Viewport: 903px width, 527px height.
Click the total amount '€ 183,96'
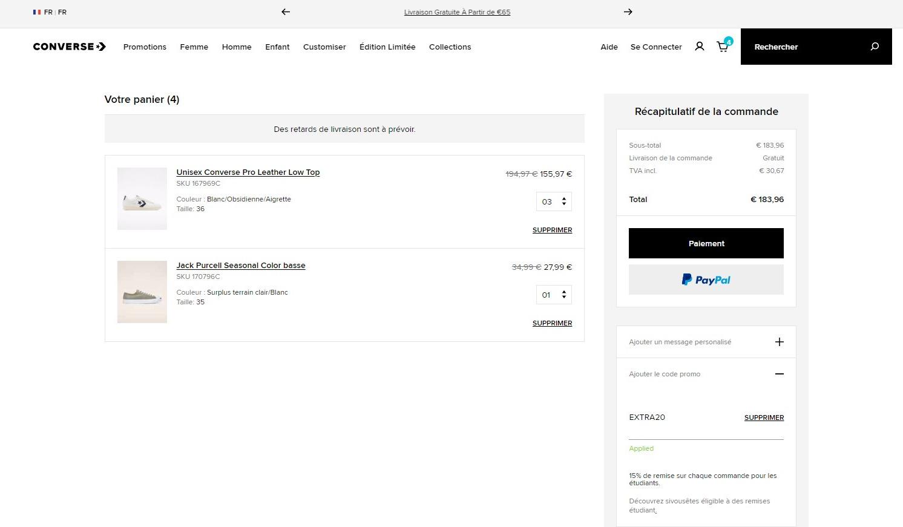(x=767, y=199)
